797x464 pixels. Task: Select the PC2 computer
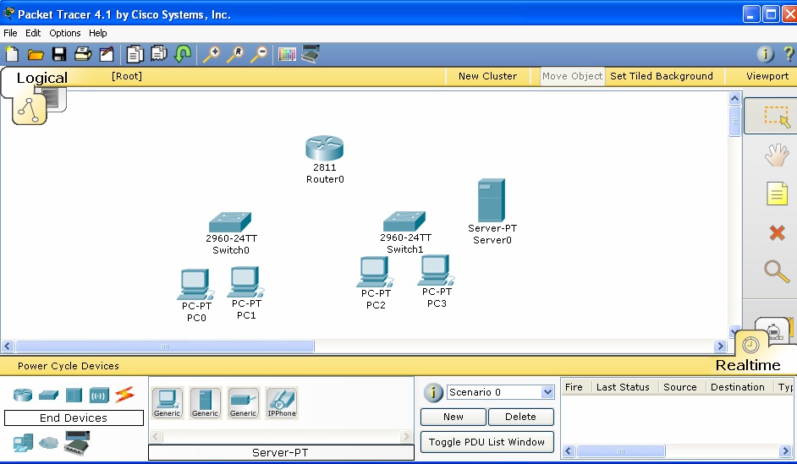(x=375, y=271)
